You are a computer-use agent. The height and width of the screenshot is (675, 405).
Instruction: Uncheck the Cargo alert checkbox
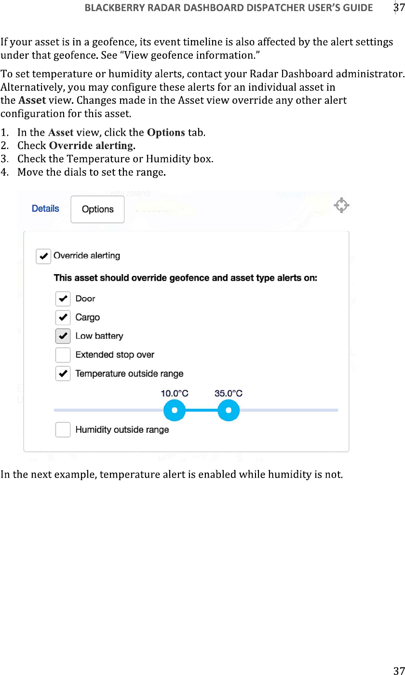coord(63,317)
